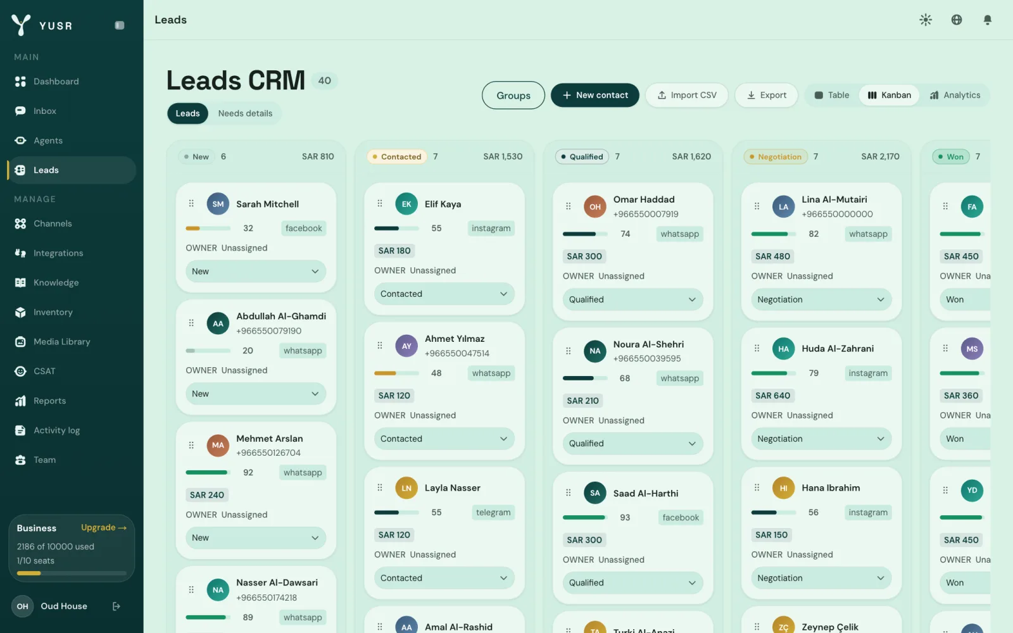Viewport: 1013px width, 633px height.
Task: Switch to Table view
Action: (831, 95)
